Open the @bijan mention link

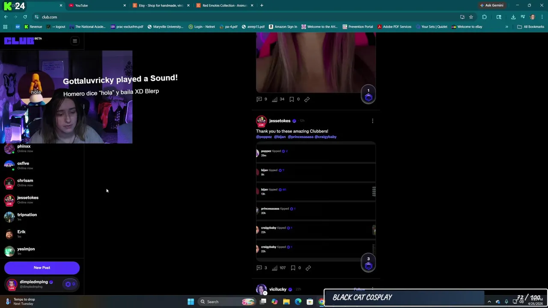(280, 137)
